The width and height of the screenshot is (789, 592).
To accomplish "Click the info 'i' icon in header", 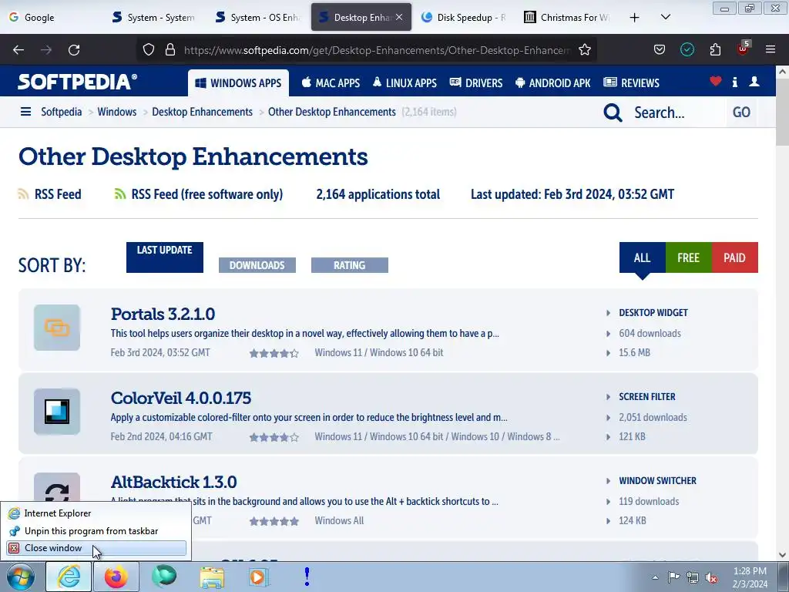I will [x=734, y=82].
